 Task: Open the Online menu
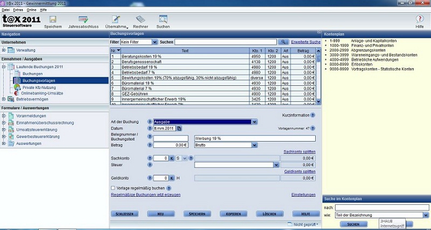click(31, 10)
